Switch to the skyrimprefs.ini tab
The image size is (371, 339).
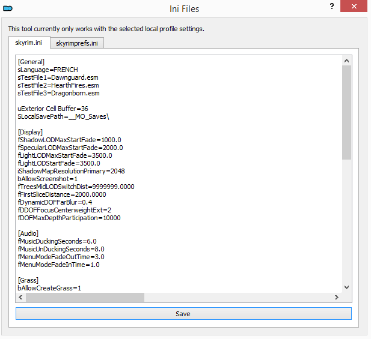[77, 43]
